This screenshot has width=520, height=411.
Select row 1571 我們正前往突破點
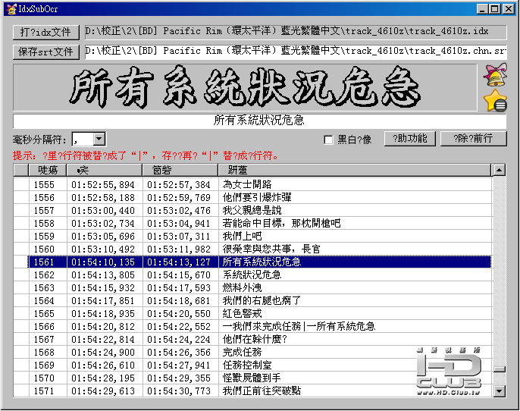252,391
